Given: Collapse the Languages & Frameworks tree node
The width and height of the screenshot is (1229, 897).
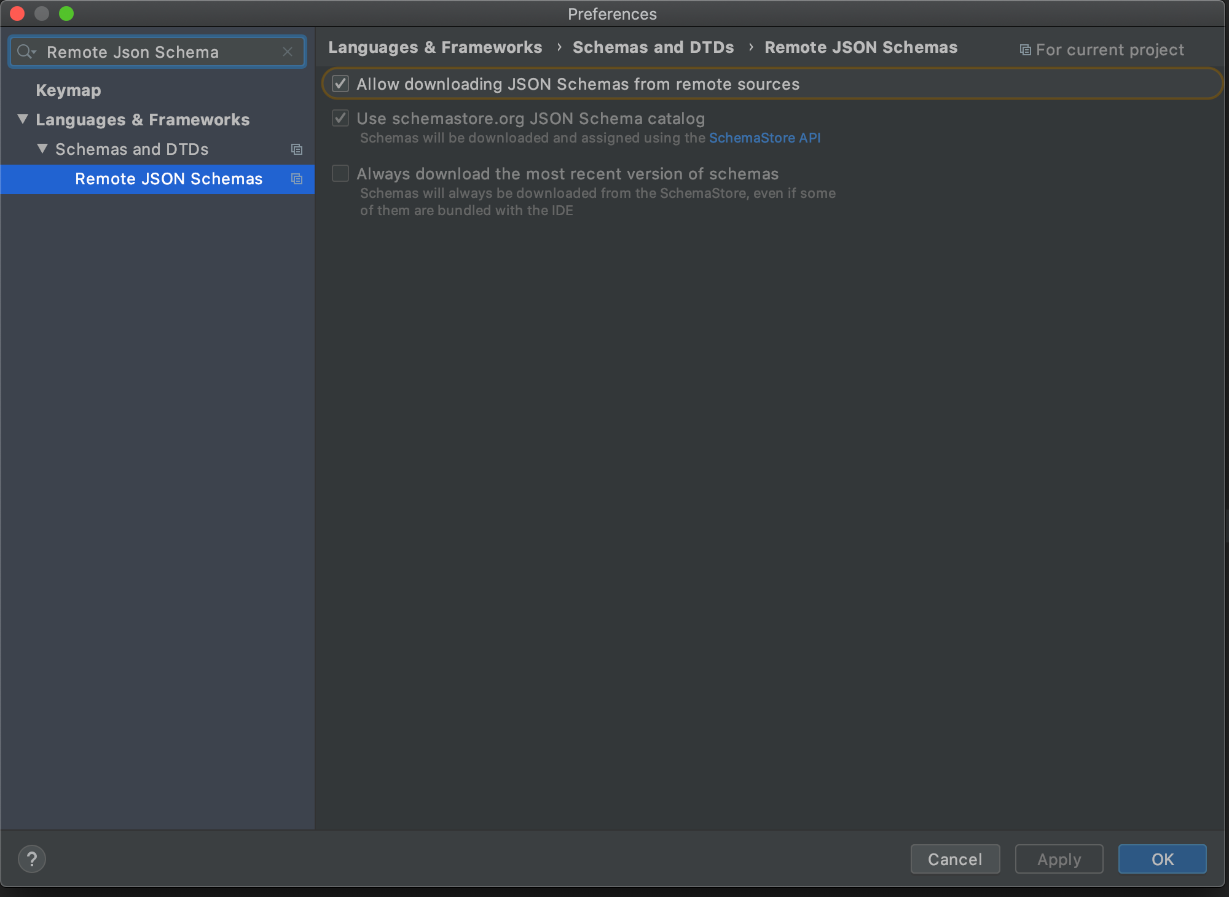Looking at the screenshot, I should coord(23,119).
